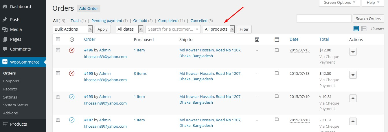View order #187 via eye button

(x=353, y=121)
